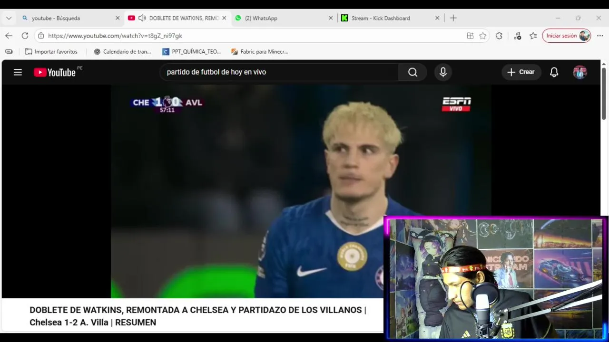Click Iniciar sesión profile button
The width and height of the screenshot is (609, 342).
coord(567,36)
